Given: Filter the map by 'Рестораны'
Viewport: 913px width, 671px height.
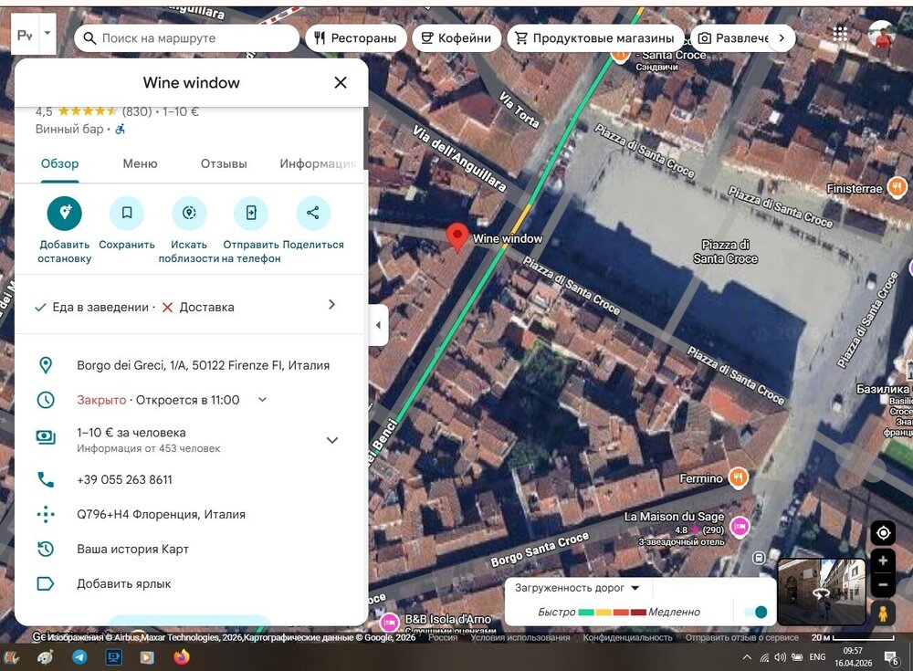Looking at the screenshot, I should coord(355,38).
